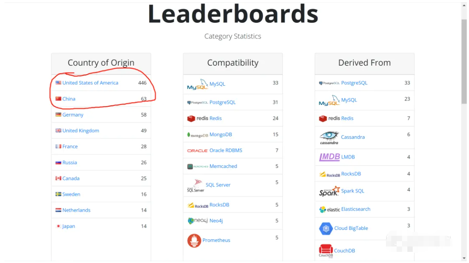Screen dimensions: 469x263
Task: Click the scrollbar down arrow
Action: tap(464, 259)
